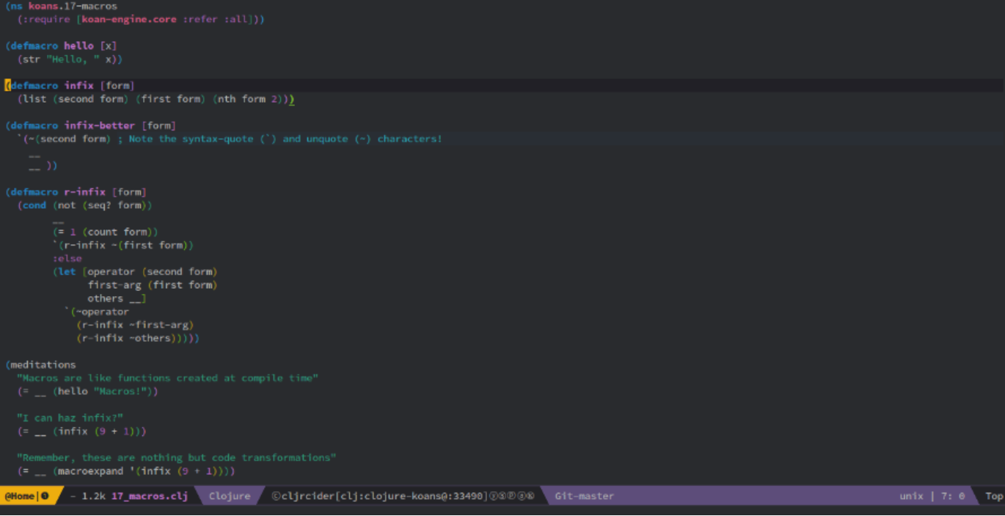This screenshot has height=516, width=1005.
Task: Click the let keyword in r-infix
Action: [67, 271]
